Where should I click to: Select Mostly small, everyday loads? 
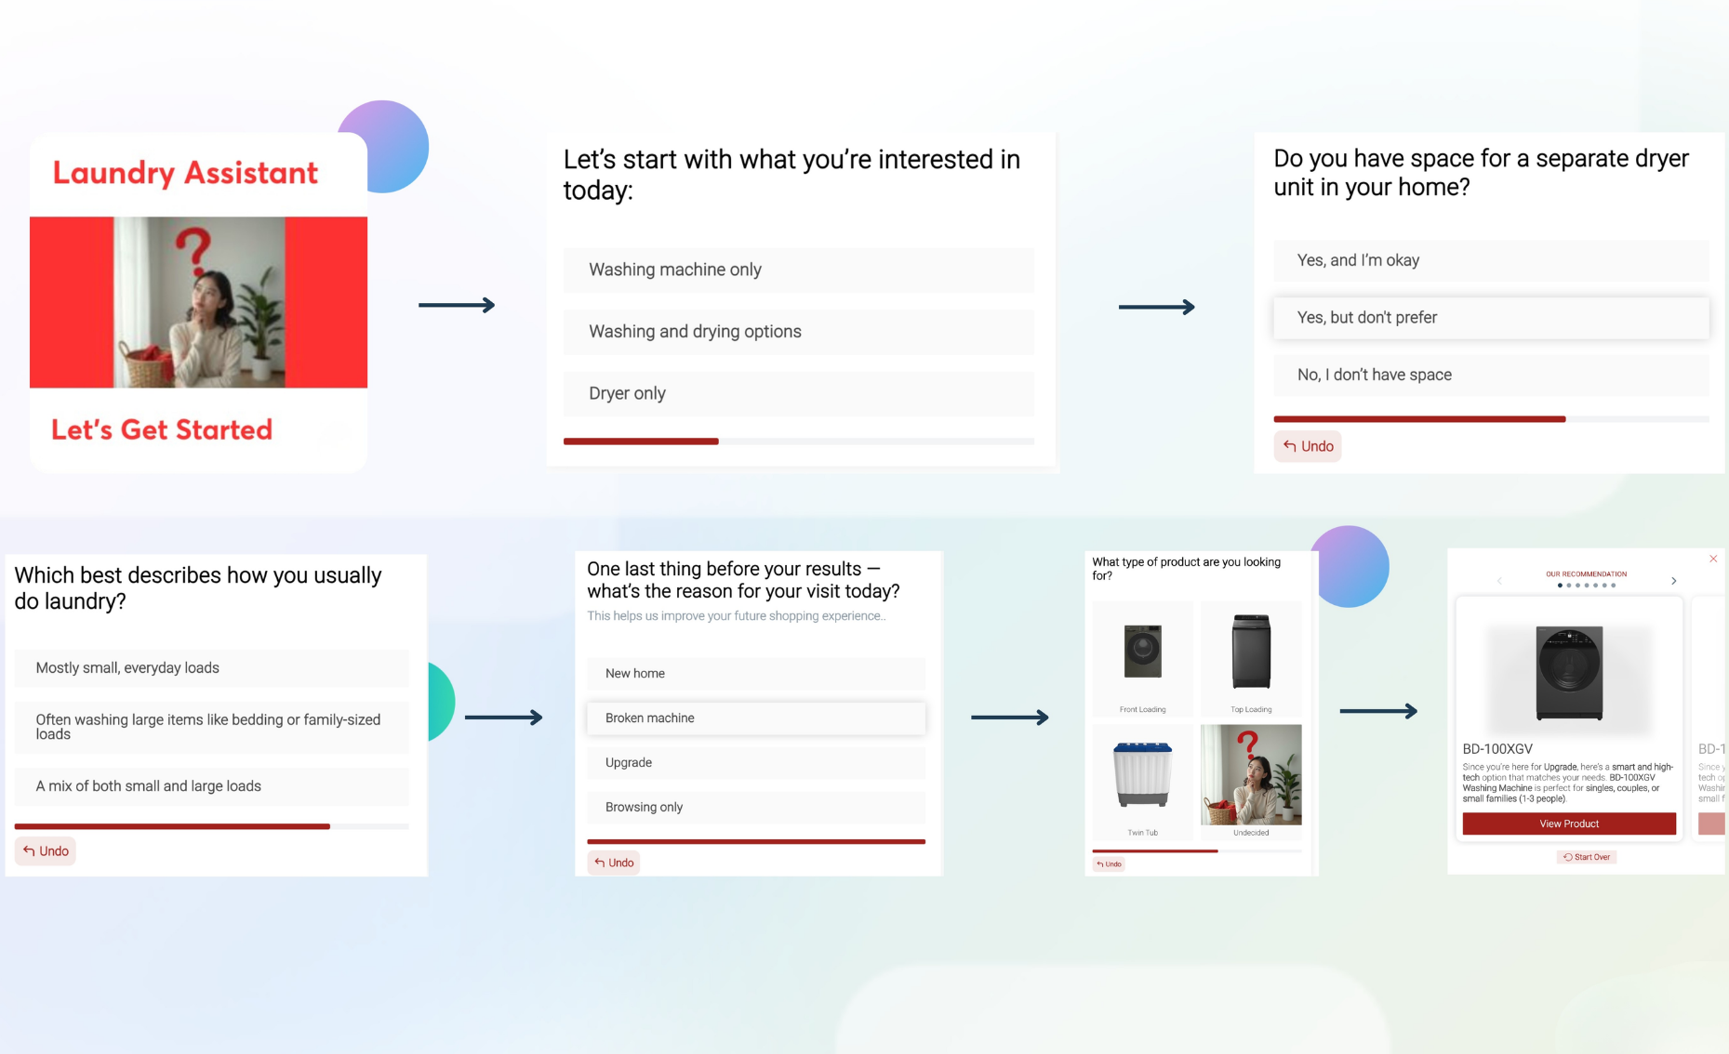(212, 668)
